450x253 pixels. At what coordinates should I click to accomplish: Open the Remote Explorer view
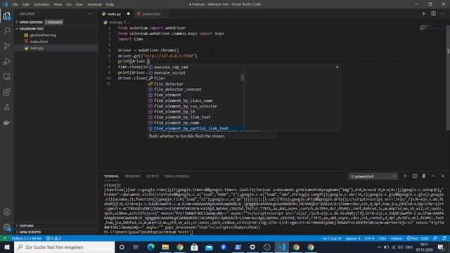pos(6,77)
